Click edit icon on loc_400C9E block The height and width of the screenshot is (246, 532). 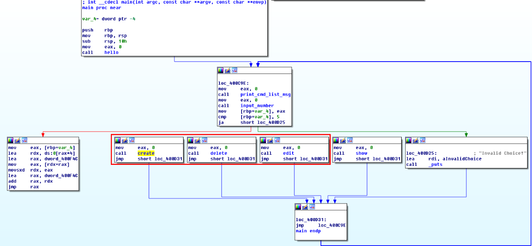(228, 70)
